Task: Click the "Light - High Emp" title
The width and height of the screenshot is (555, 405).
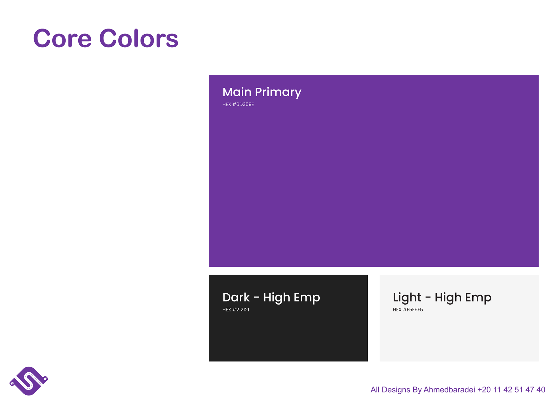Action: pos(442,297)
